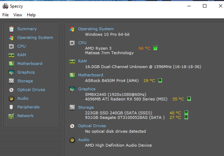Open Peripherals section from sidebar

(28, 107)
